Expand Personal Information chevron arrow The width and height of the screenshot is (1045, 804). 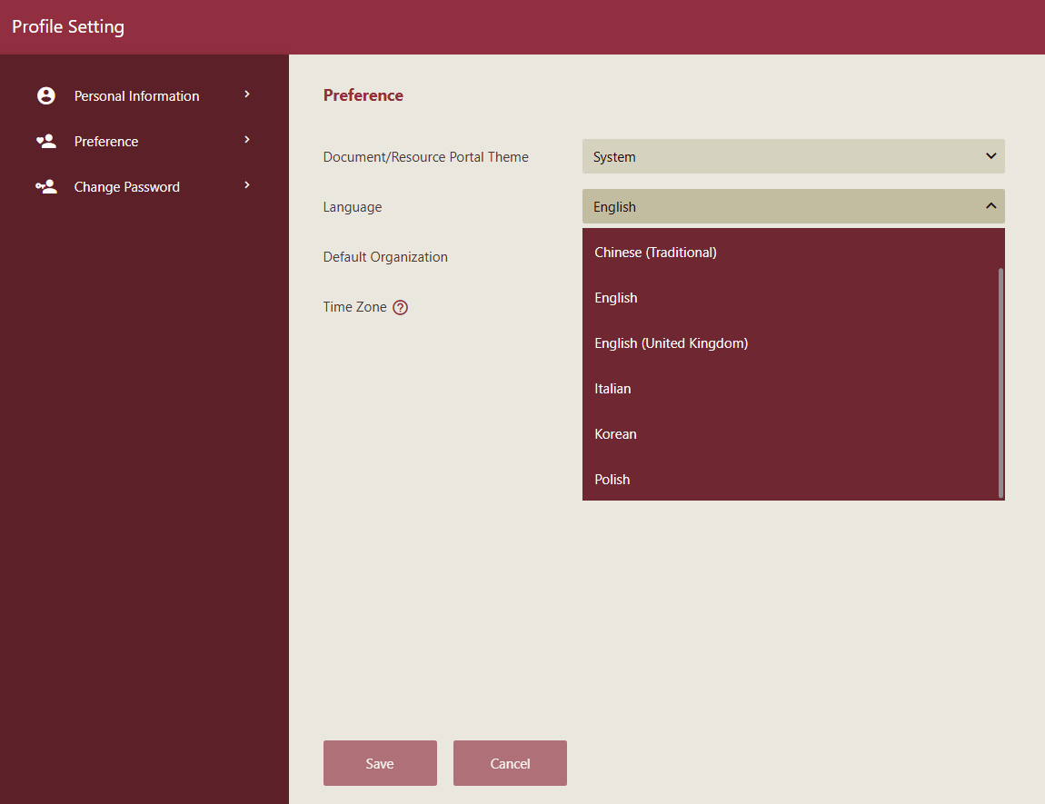coord(247,94)
